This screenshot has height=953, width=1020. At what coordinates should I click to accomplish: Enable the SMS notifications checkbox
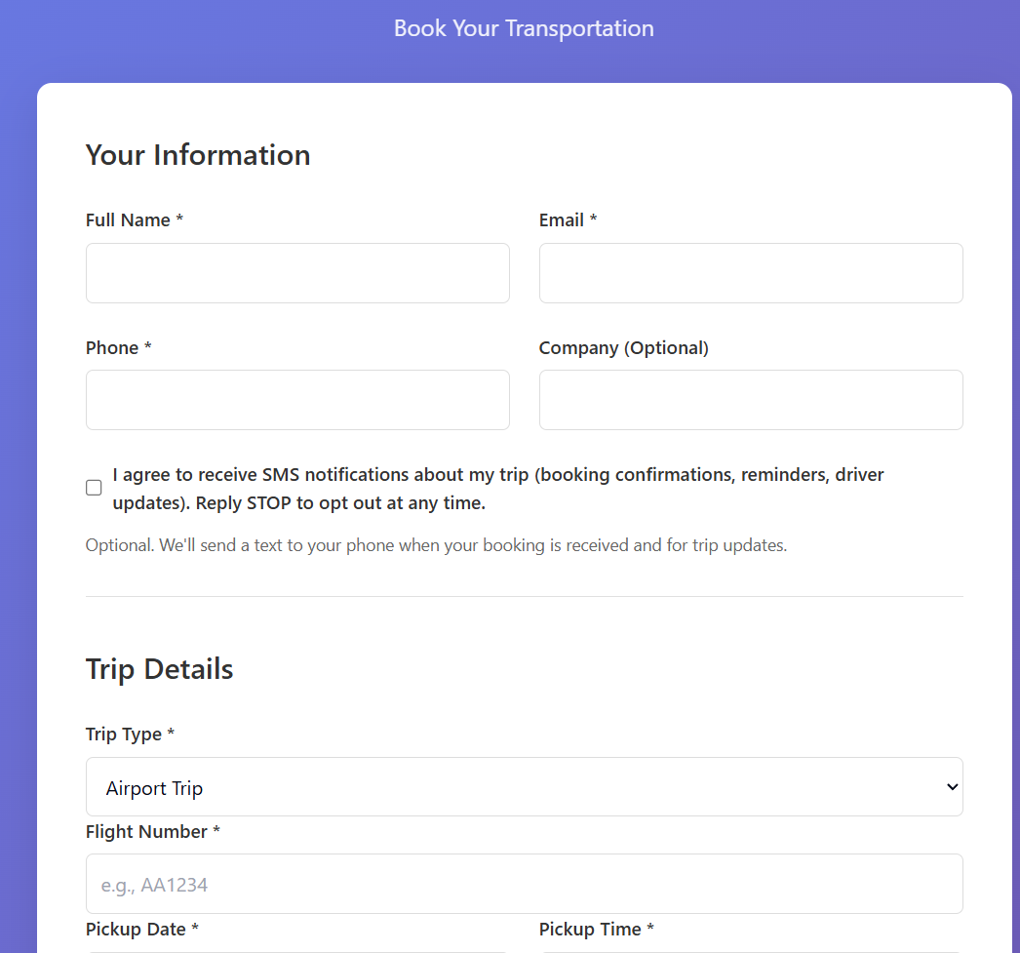point(94,487)
